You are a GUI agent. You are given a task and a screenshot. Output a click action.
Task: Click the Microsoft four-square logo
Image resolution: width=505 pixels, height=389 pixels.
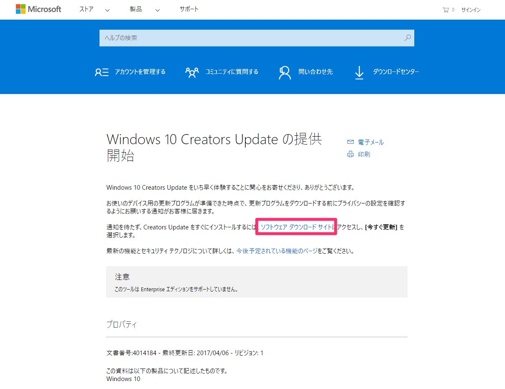[x=20, y=9]
